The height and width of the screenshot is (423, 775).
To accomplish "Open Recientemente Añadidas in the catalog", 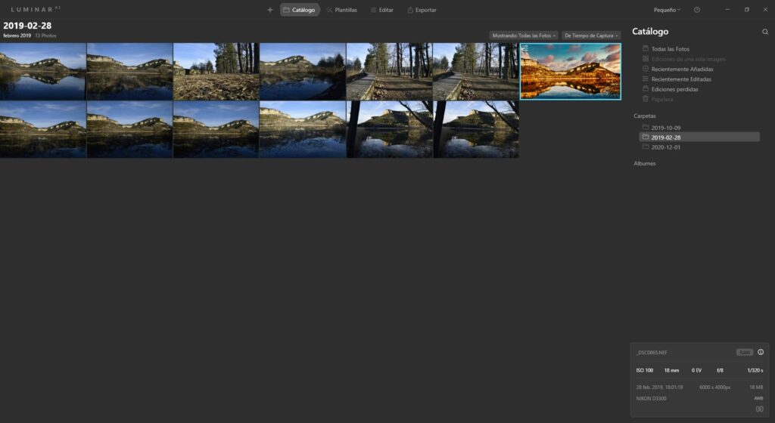I will point(682,69).
